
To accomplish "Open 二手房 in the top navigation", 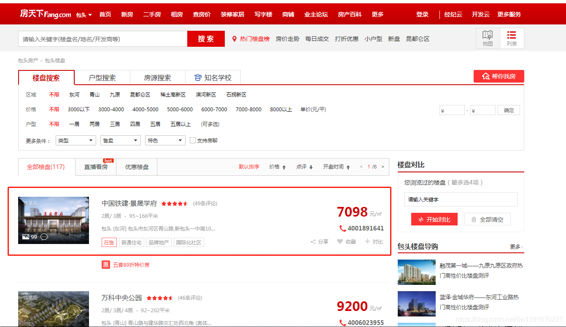I will click(152, 14).
